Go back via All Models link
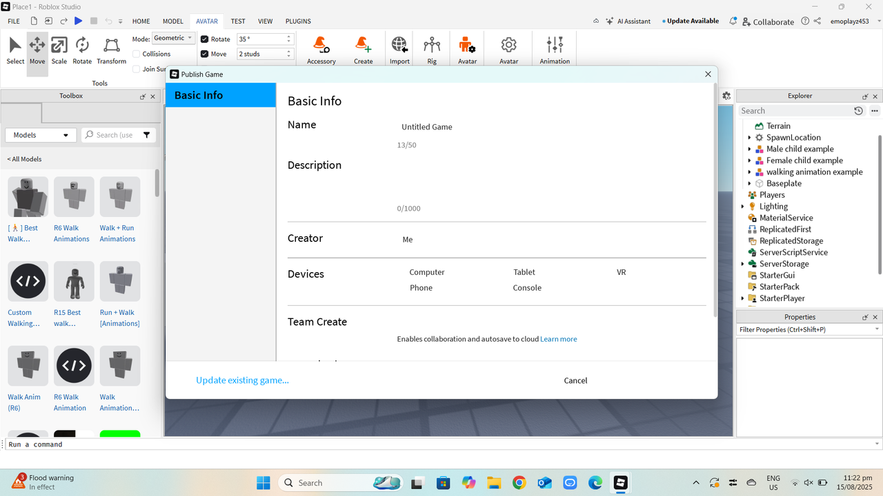 point(24,159)
